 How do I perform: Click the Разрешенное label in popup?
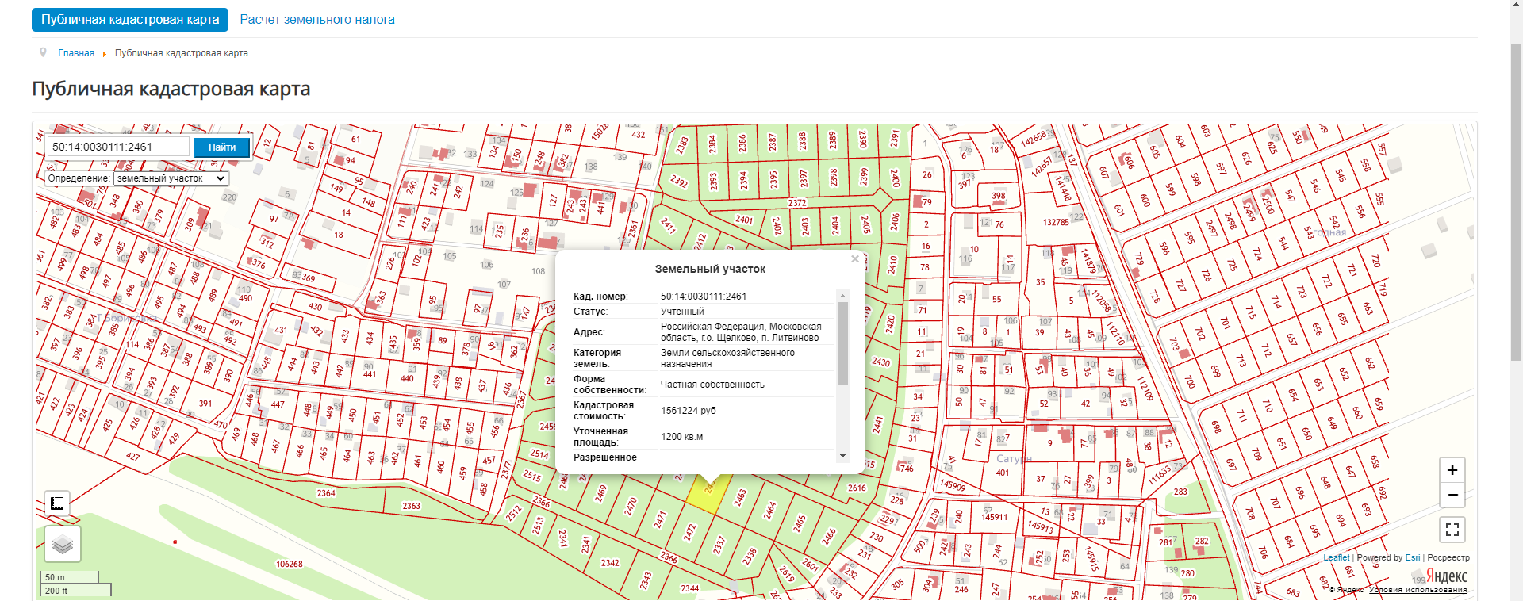[605, 457]
